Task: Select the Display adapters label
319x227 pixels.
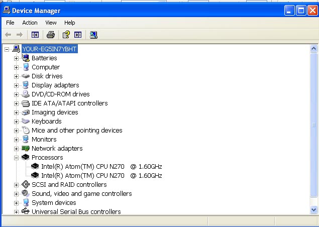Action: pyautogui.click(x=55, y=85)
